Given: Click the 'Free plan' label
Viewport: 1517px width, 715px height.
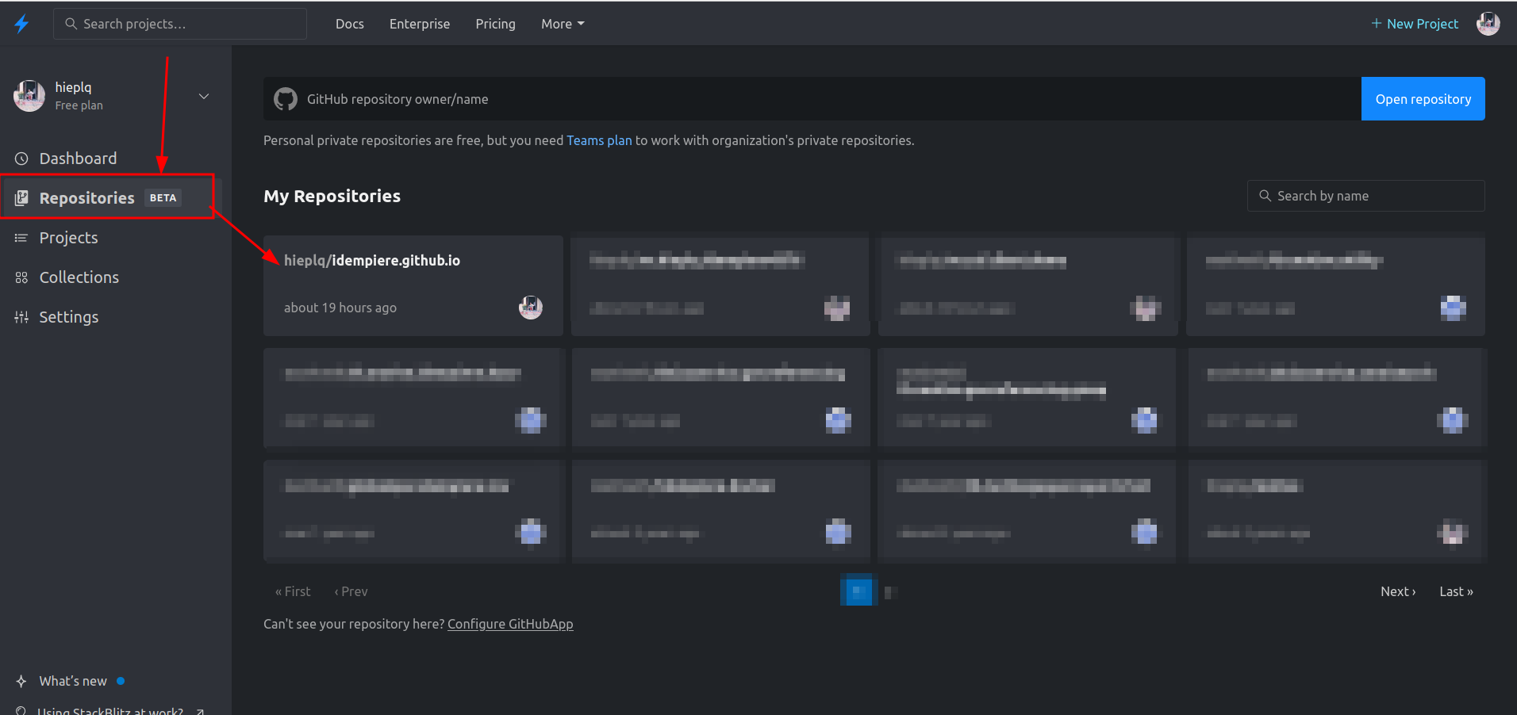Looking at the screenshot, I should [x=79, y=105].
